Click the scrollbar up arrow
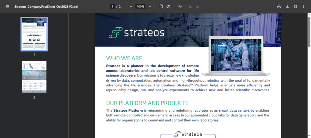 (x=309, y=14)
